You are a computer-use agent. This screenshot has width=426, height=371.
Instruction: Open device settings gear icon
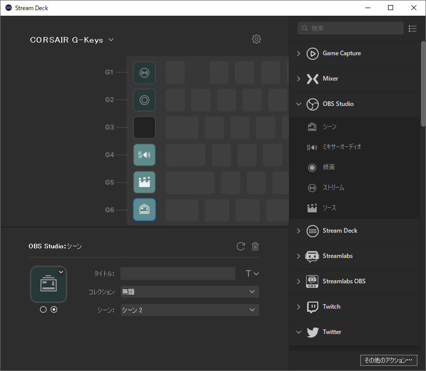(256, 39)
